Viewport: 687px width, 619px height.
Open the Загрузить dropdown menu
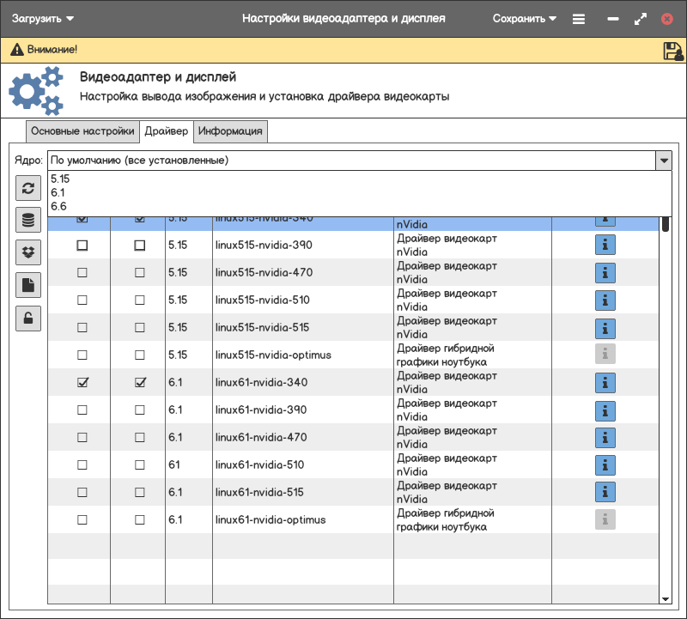click(x=42, y=18)
